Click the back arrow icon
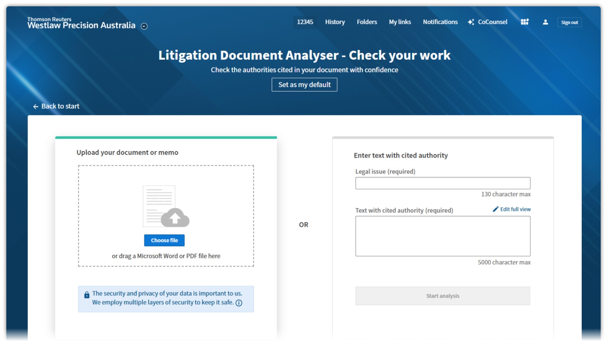The image size is (607, 341). pyautogui.click(x=36, y=106)
